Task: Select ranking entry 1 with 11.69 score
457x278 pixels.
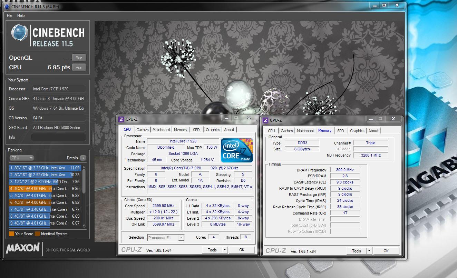Action: tap(45, 168)
